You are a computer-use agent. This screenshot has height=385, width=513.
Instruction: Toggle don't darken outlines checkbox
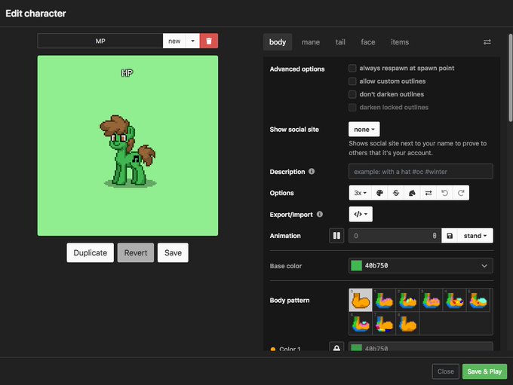(x=352, y=94)
